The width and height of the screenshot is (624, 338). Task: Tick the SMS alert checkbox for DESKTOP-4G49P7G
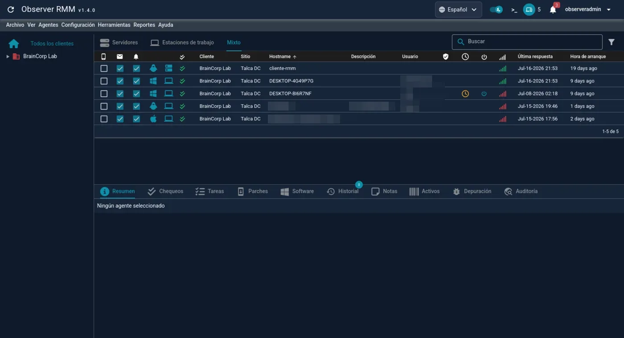104,81
